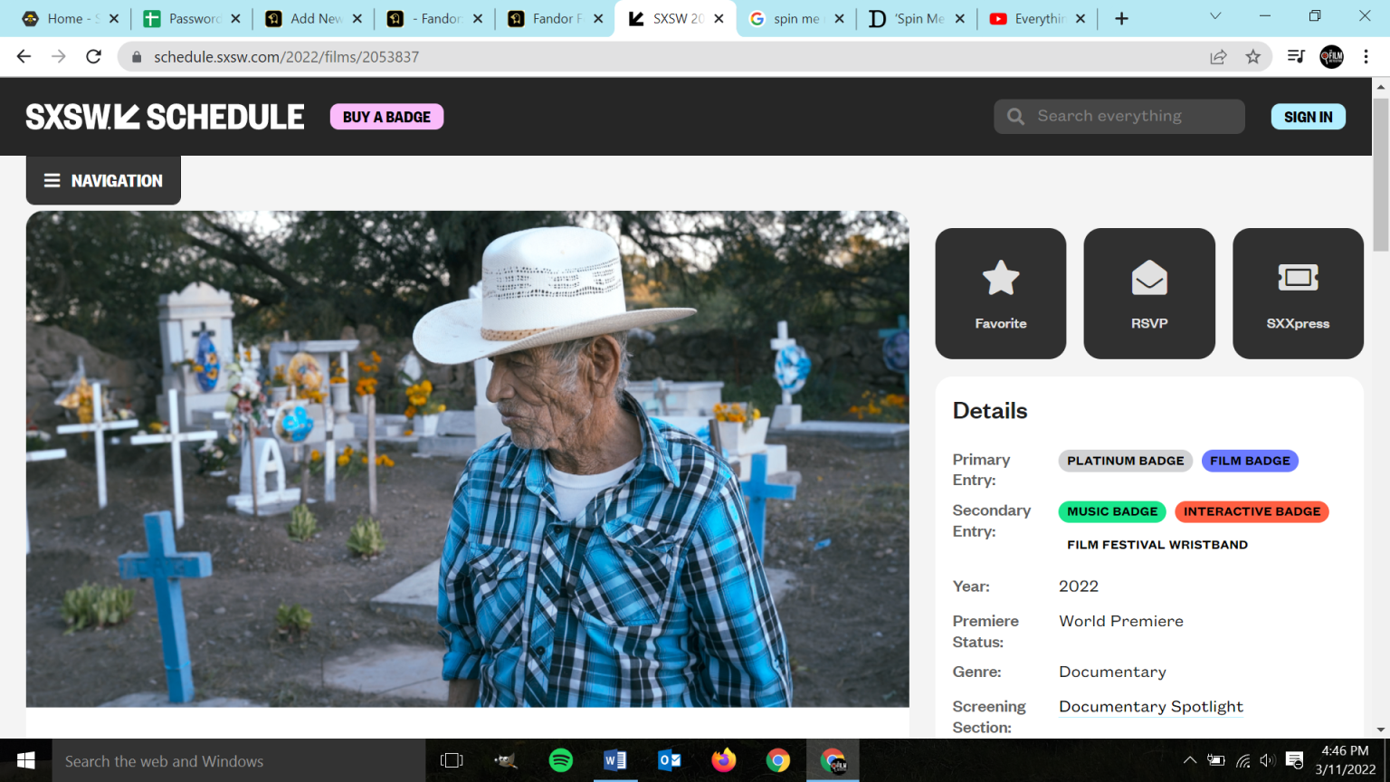Image resolution: width=1390 pixels, height=782 pixels.
Task: Open the Documentary Spotlight link
Action: (1150, 707)
